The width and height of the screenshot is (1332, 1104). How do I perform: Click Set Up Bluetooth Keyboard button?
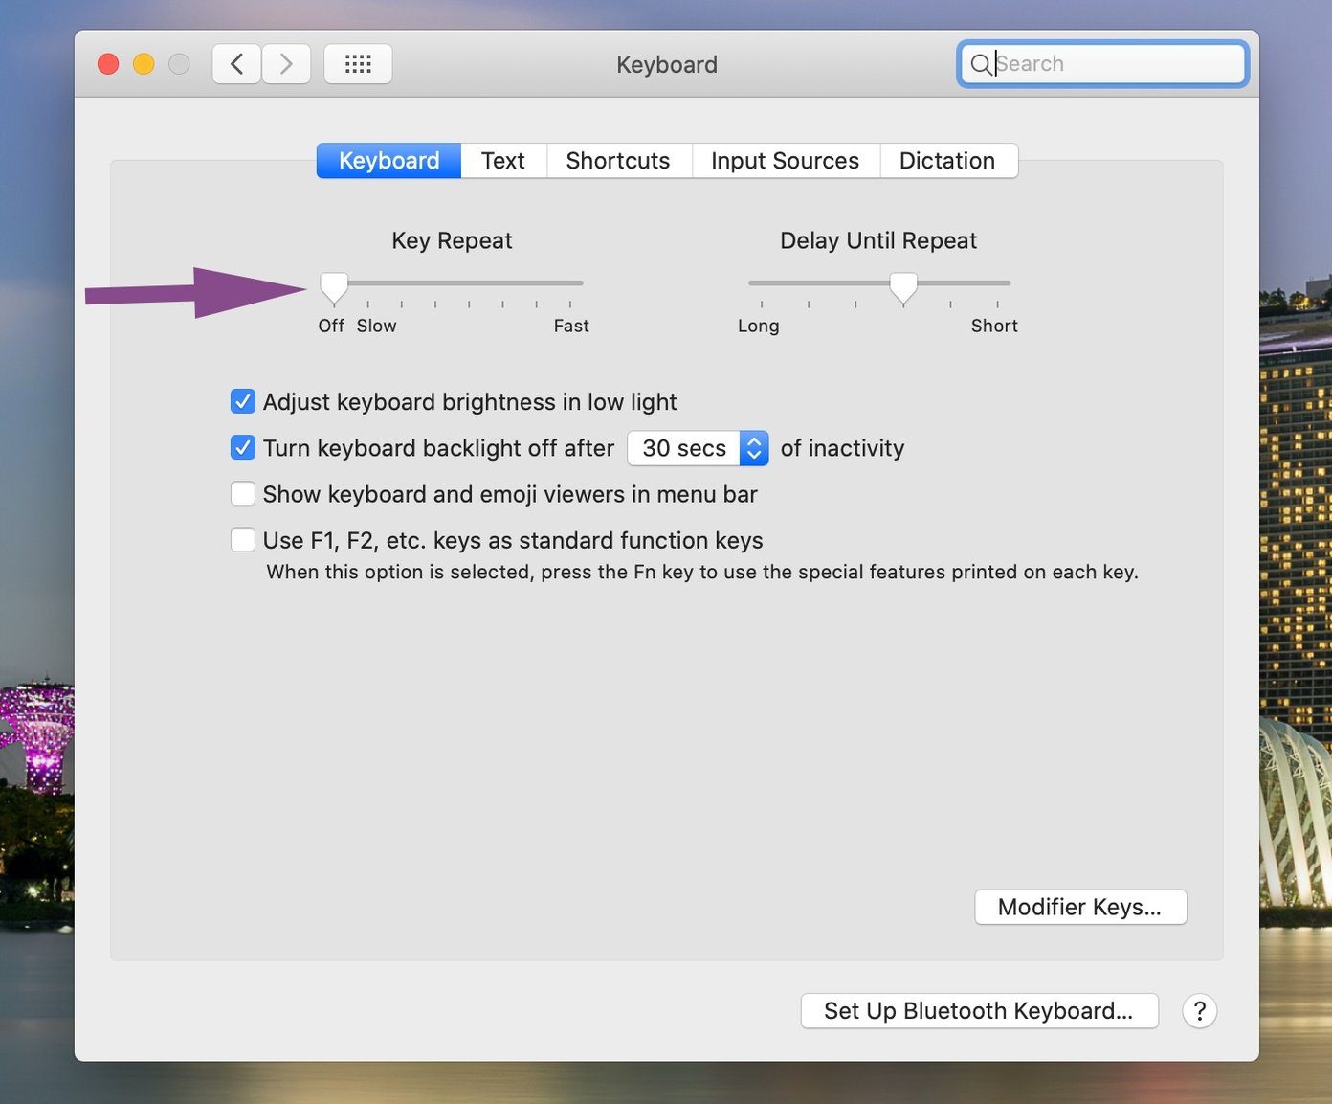pos(979,1011)
